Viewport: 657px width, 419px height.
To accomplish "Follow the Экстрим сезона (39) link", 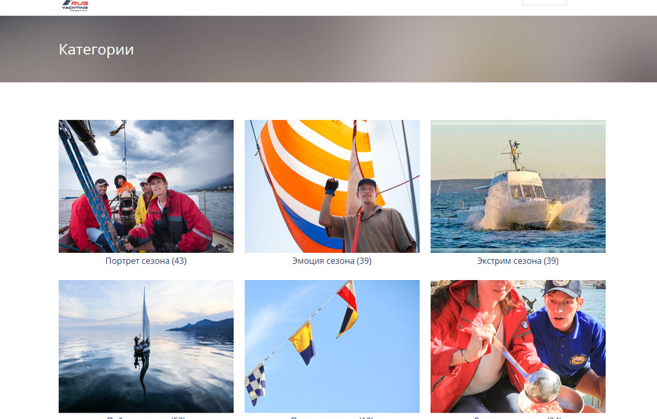I will click(518, 260).
